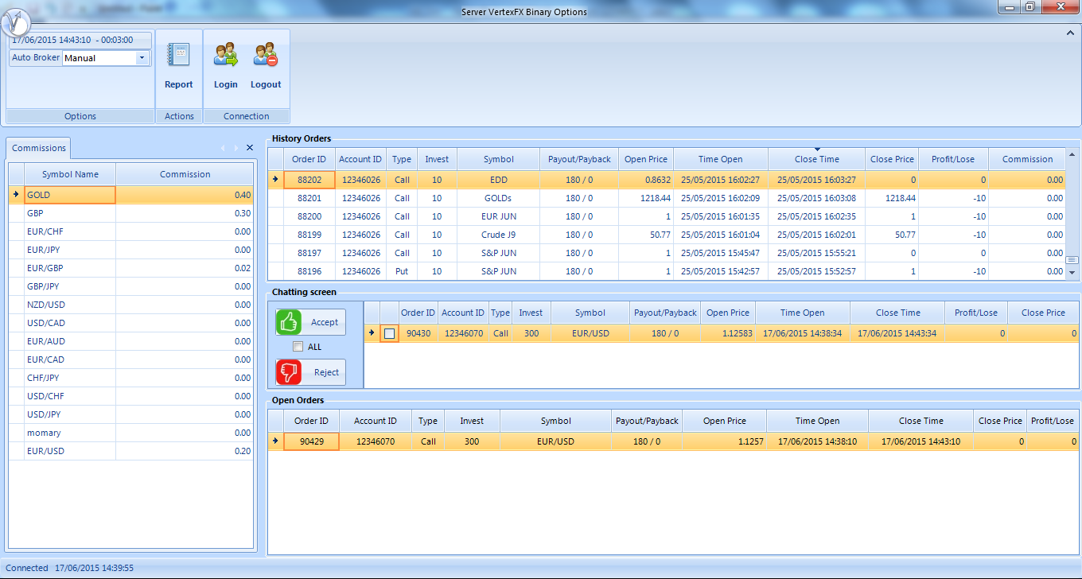Click the Symbol Name column header
The width and height of the screenshot is (1082, 579).
coord(70,174)
